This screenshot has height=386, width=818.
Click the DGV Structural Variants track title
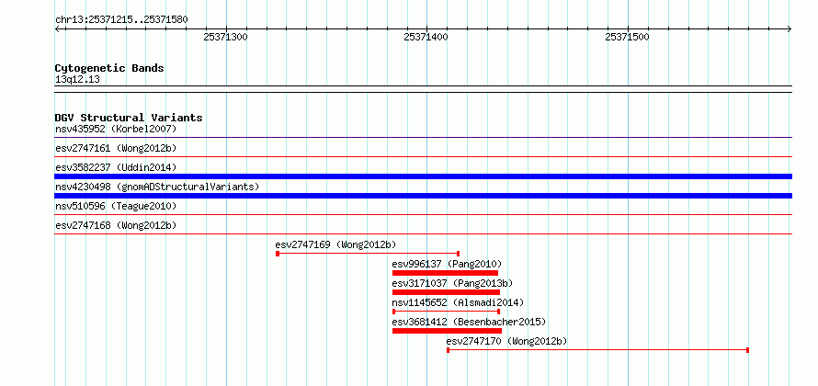coord(129,118)
